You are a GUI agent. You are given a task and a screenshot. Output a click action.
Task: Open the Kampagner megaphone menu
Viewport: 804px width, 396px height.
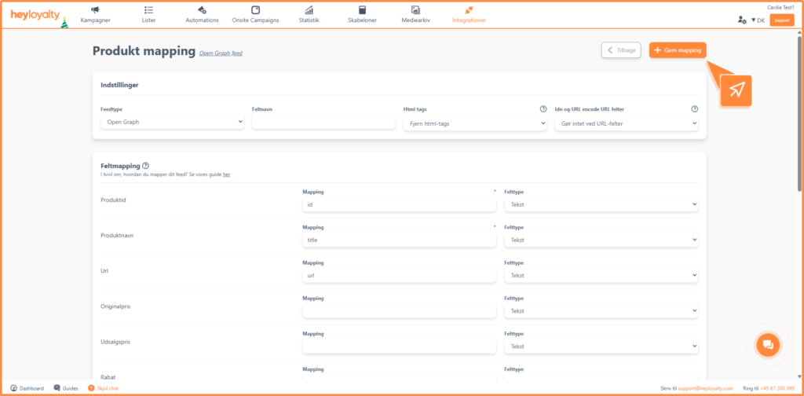click(x=94, y=14)
